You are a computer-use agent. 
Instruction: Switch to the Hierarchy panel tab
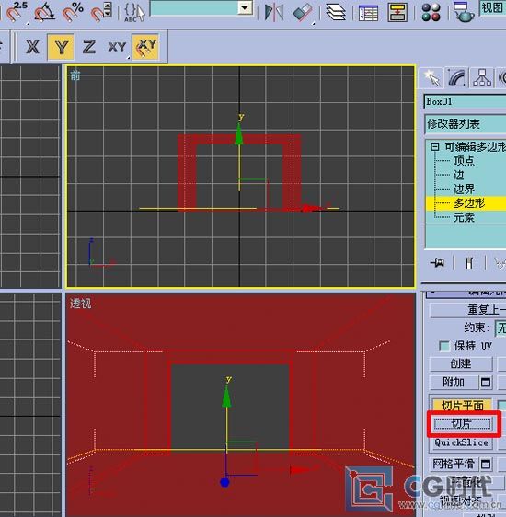tap(482, 77)
